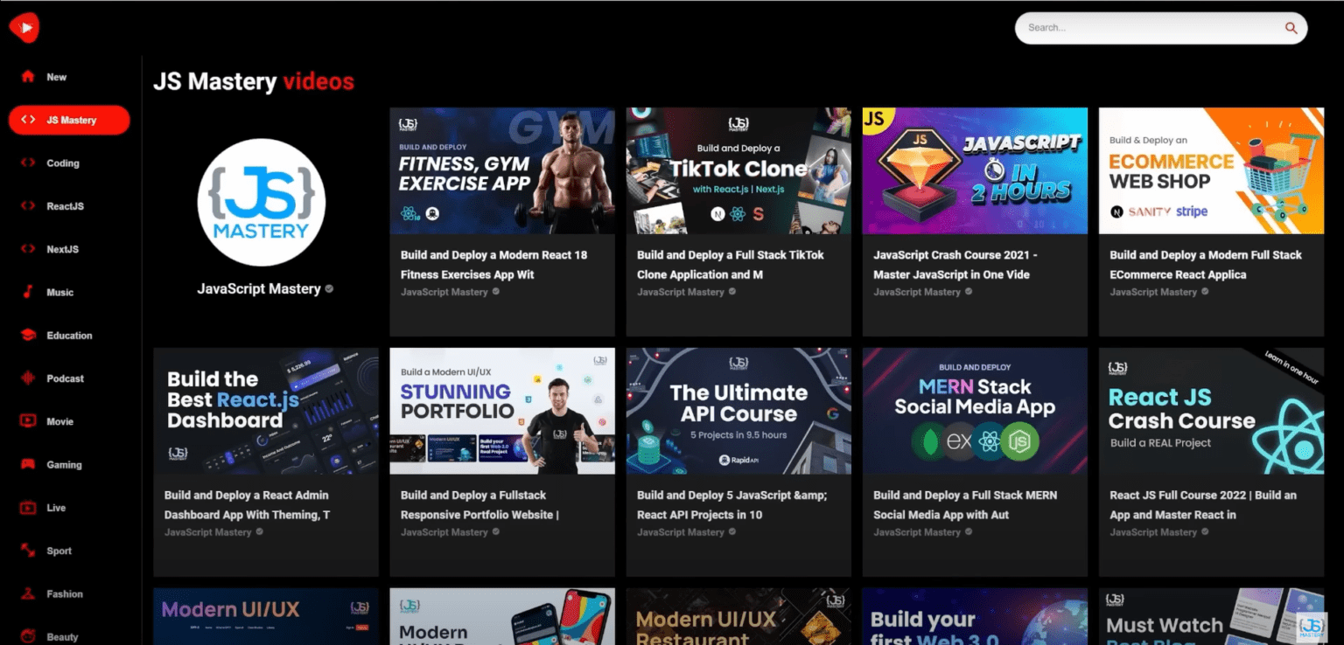Image resolution: width=1344 pixels, height=645 pixels.
Task: Switch to the ReactJS category
Action: [x=65, y=206]
